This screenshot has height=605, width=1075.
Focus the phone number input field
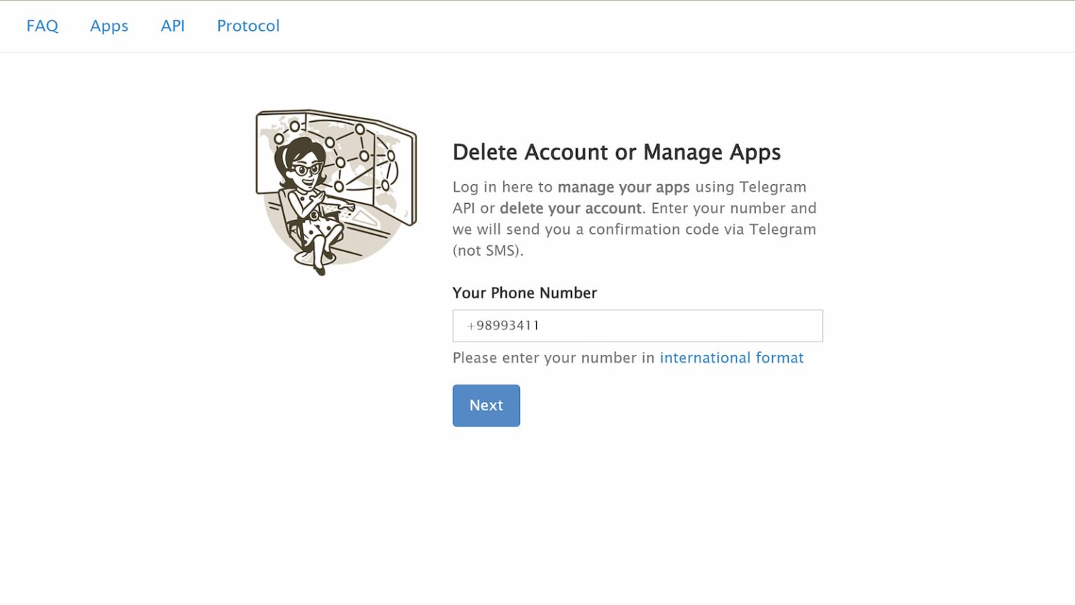tap(637, 326)
